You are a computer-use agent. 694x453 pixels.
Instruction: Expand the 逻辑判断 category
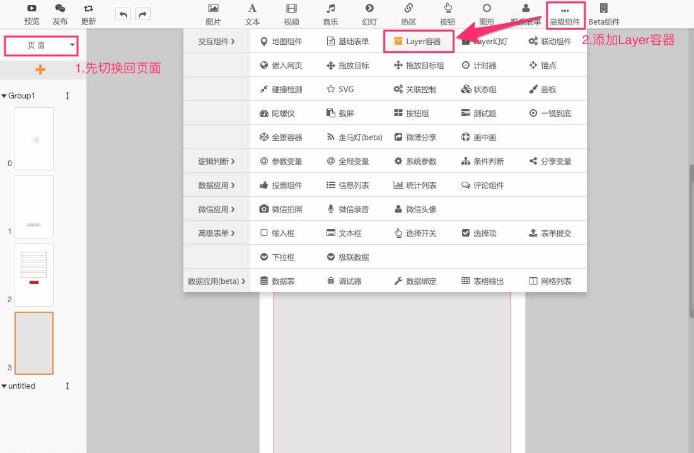pyautogui.click(x=216, y=162)
